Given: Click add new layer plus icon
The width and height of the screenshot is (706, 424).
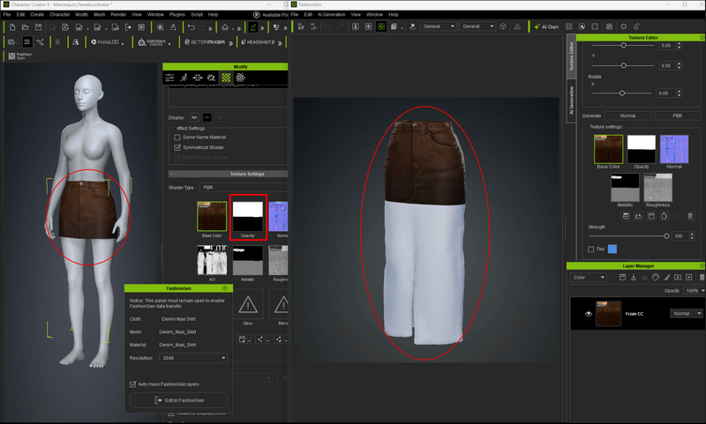Looking at the screenshot, I should (688, 278).
